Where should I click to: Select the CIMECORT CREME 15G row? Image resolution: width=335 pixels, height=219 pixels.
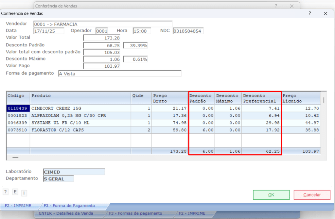(x=80, y=108)
